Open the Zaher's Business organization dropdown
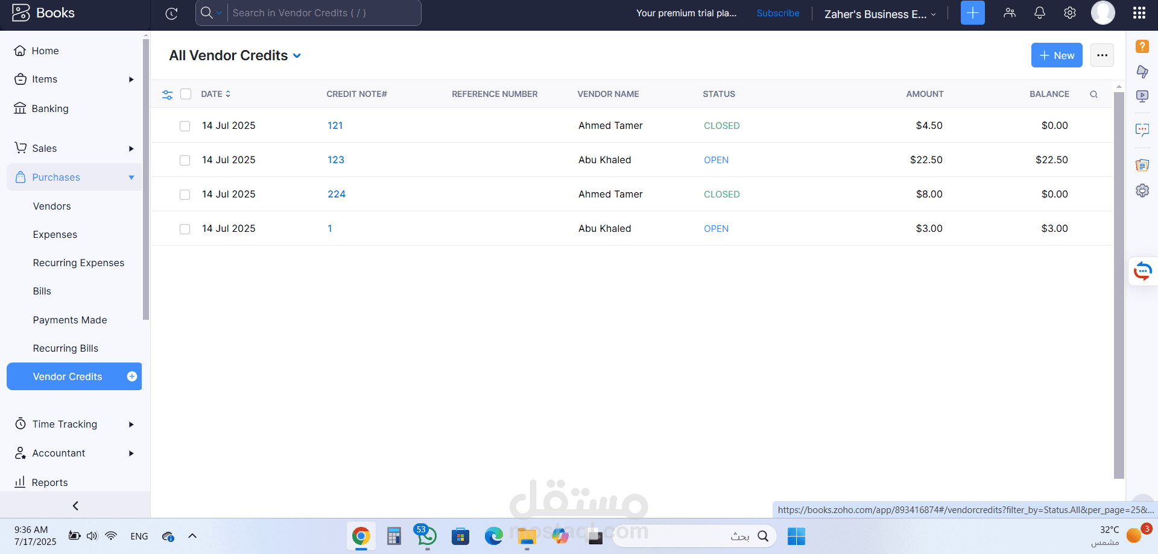Viewport: 1158px width, 554px height. 879,14
